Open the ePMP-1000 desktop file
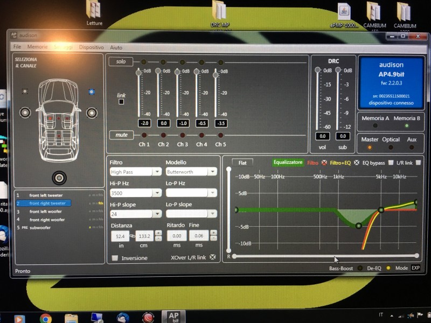Viewport: 431px width, 323px height. click(344, 16)
